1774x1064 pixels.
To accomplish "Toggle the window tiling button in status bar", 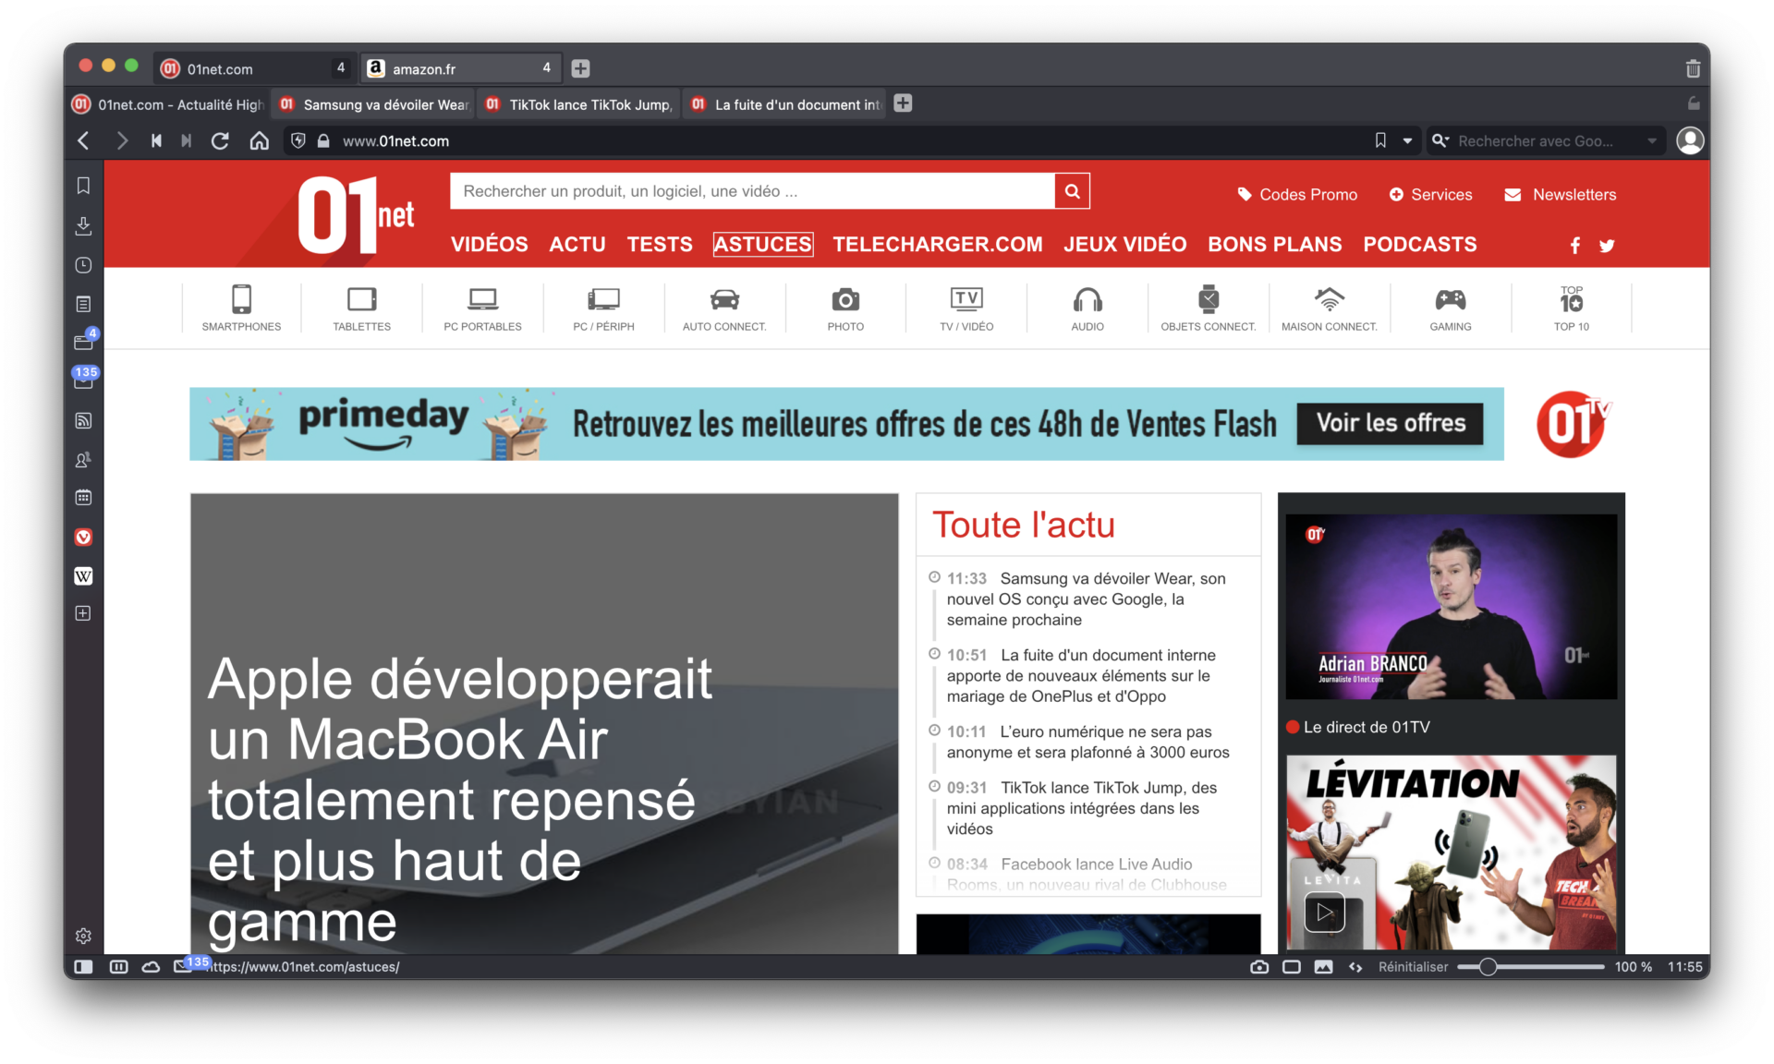I will (1292, 966).
